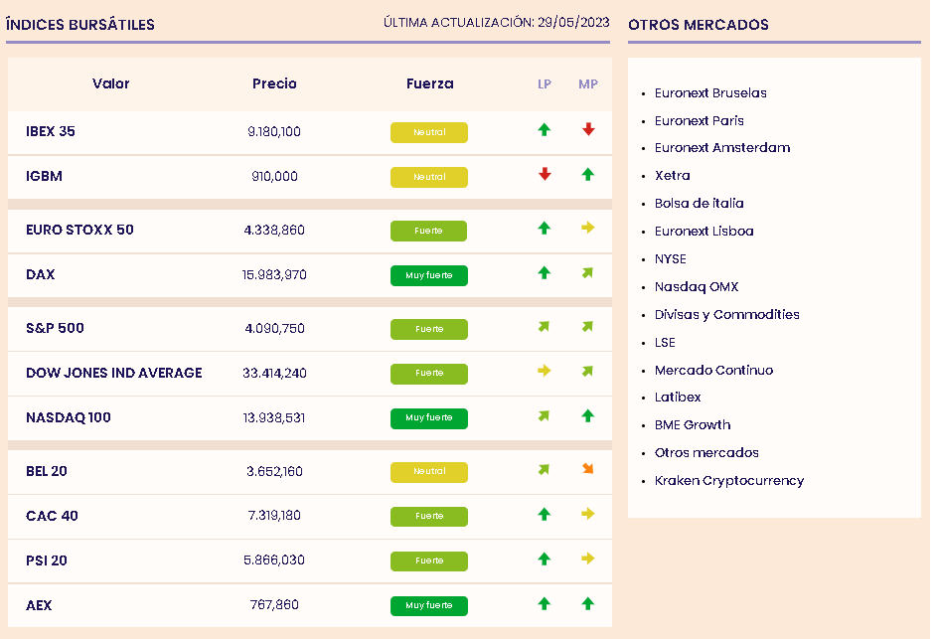Click the EURO STOXX 50 MP yellow right arrow
The image size is (939, 639).
click(588, 228)
